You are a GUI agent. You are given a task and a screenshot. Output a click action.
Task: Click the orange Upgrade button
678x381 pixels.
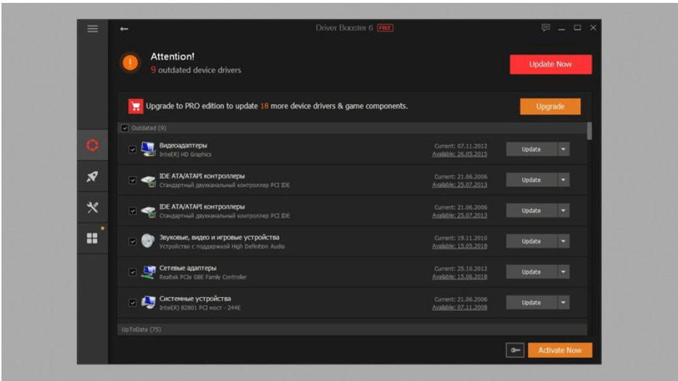pyautogui.click(x=550, y=106)
